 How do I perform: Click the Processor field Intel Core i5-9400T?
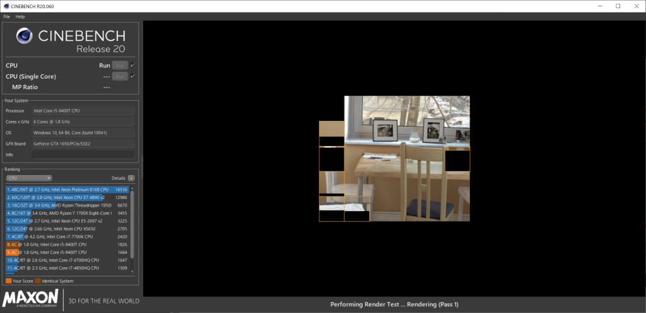coord(83,111)
